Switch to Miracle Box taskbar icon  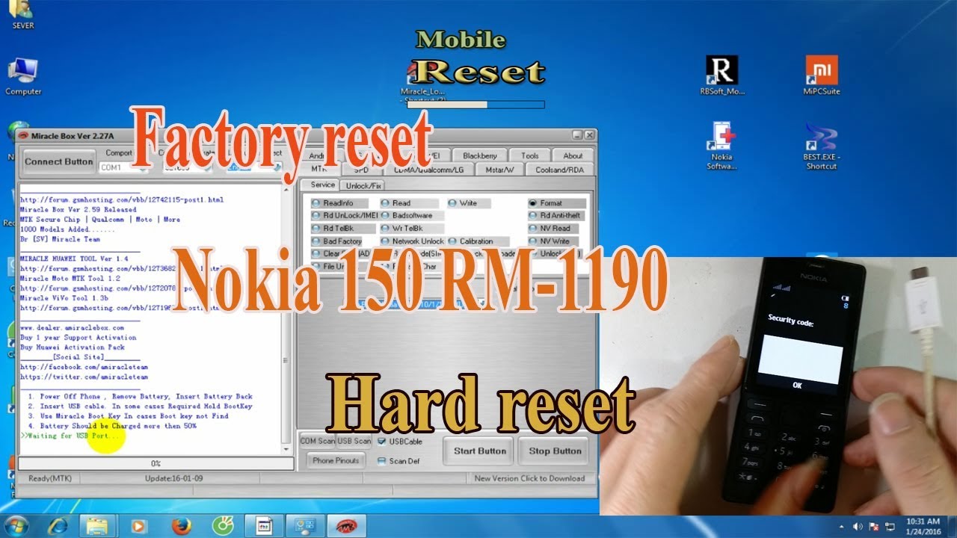click(x=347, y=526)
